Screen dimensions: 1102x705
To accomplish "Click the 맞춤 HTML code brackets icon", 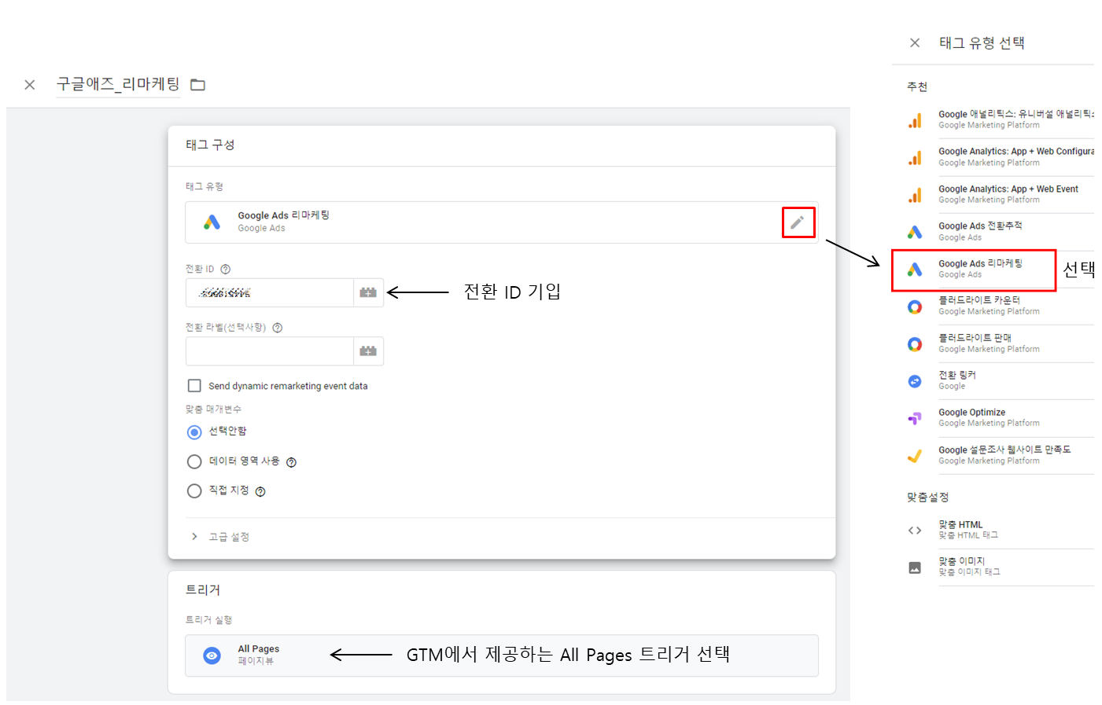I will (x=915, y=531).
